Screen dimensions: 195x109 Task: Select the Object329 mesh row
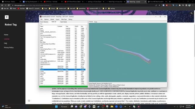[x=63, y=73]
